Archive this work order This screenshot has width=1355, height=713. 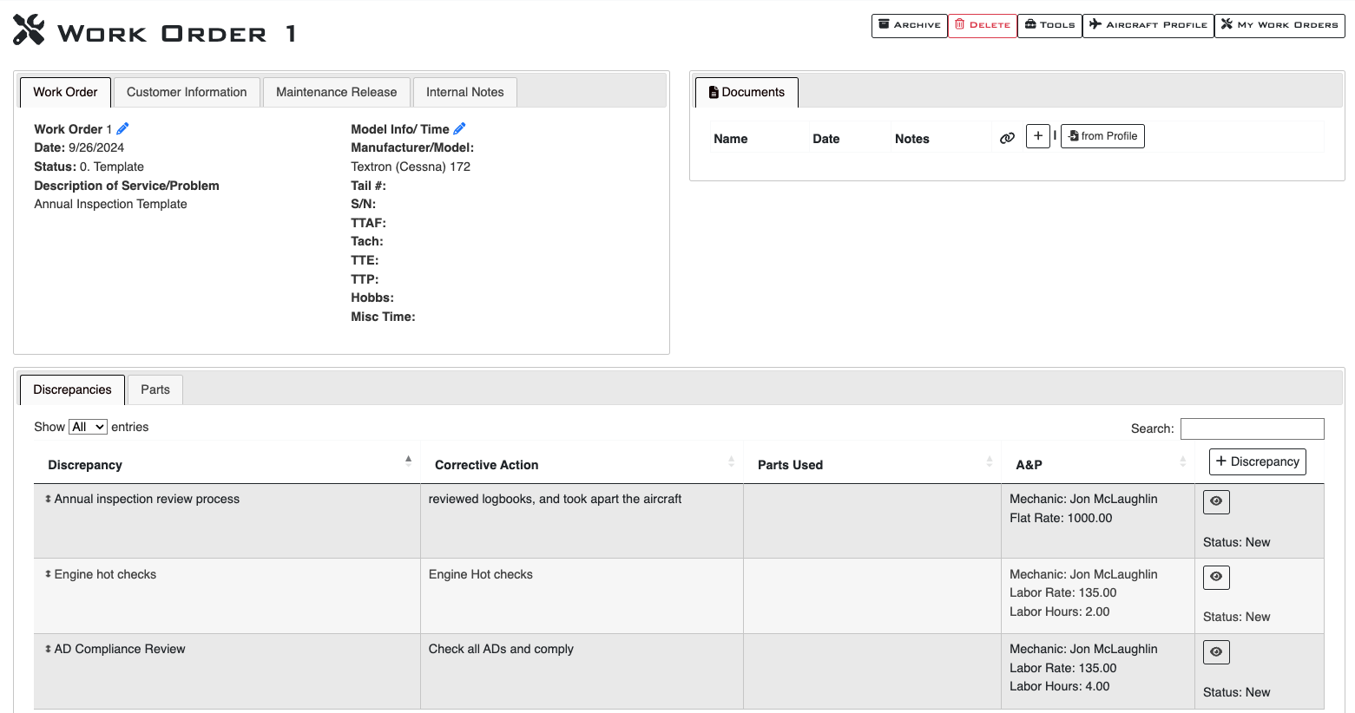909,25
